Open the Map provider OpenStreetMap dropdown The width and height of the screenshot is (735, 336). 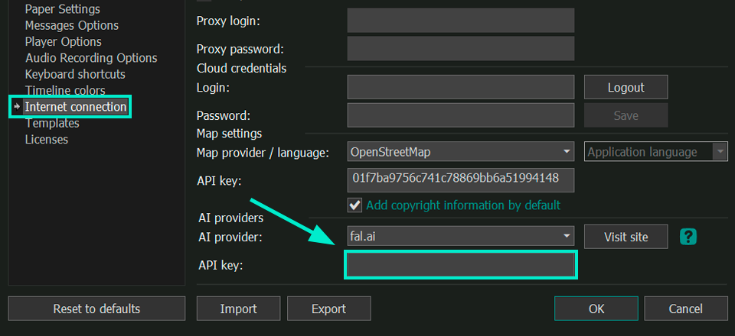pos(461,152)
